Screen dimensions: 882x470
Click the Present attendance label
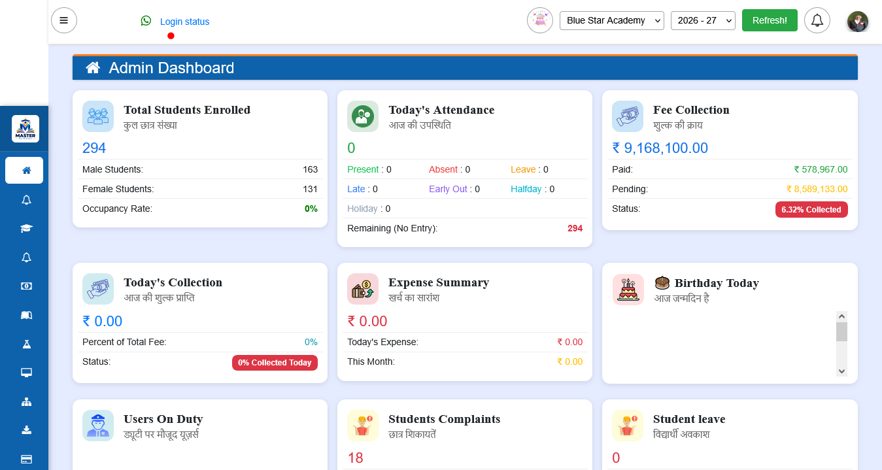click(363, 169)
